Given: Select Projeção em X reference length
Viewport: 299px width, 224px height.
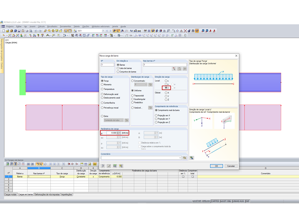Looking at the screenshot, I should (156, 116).
